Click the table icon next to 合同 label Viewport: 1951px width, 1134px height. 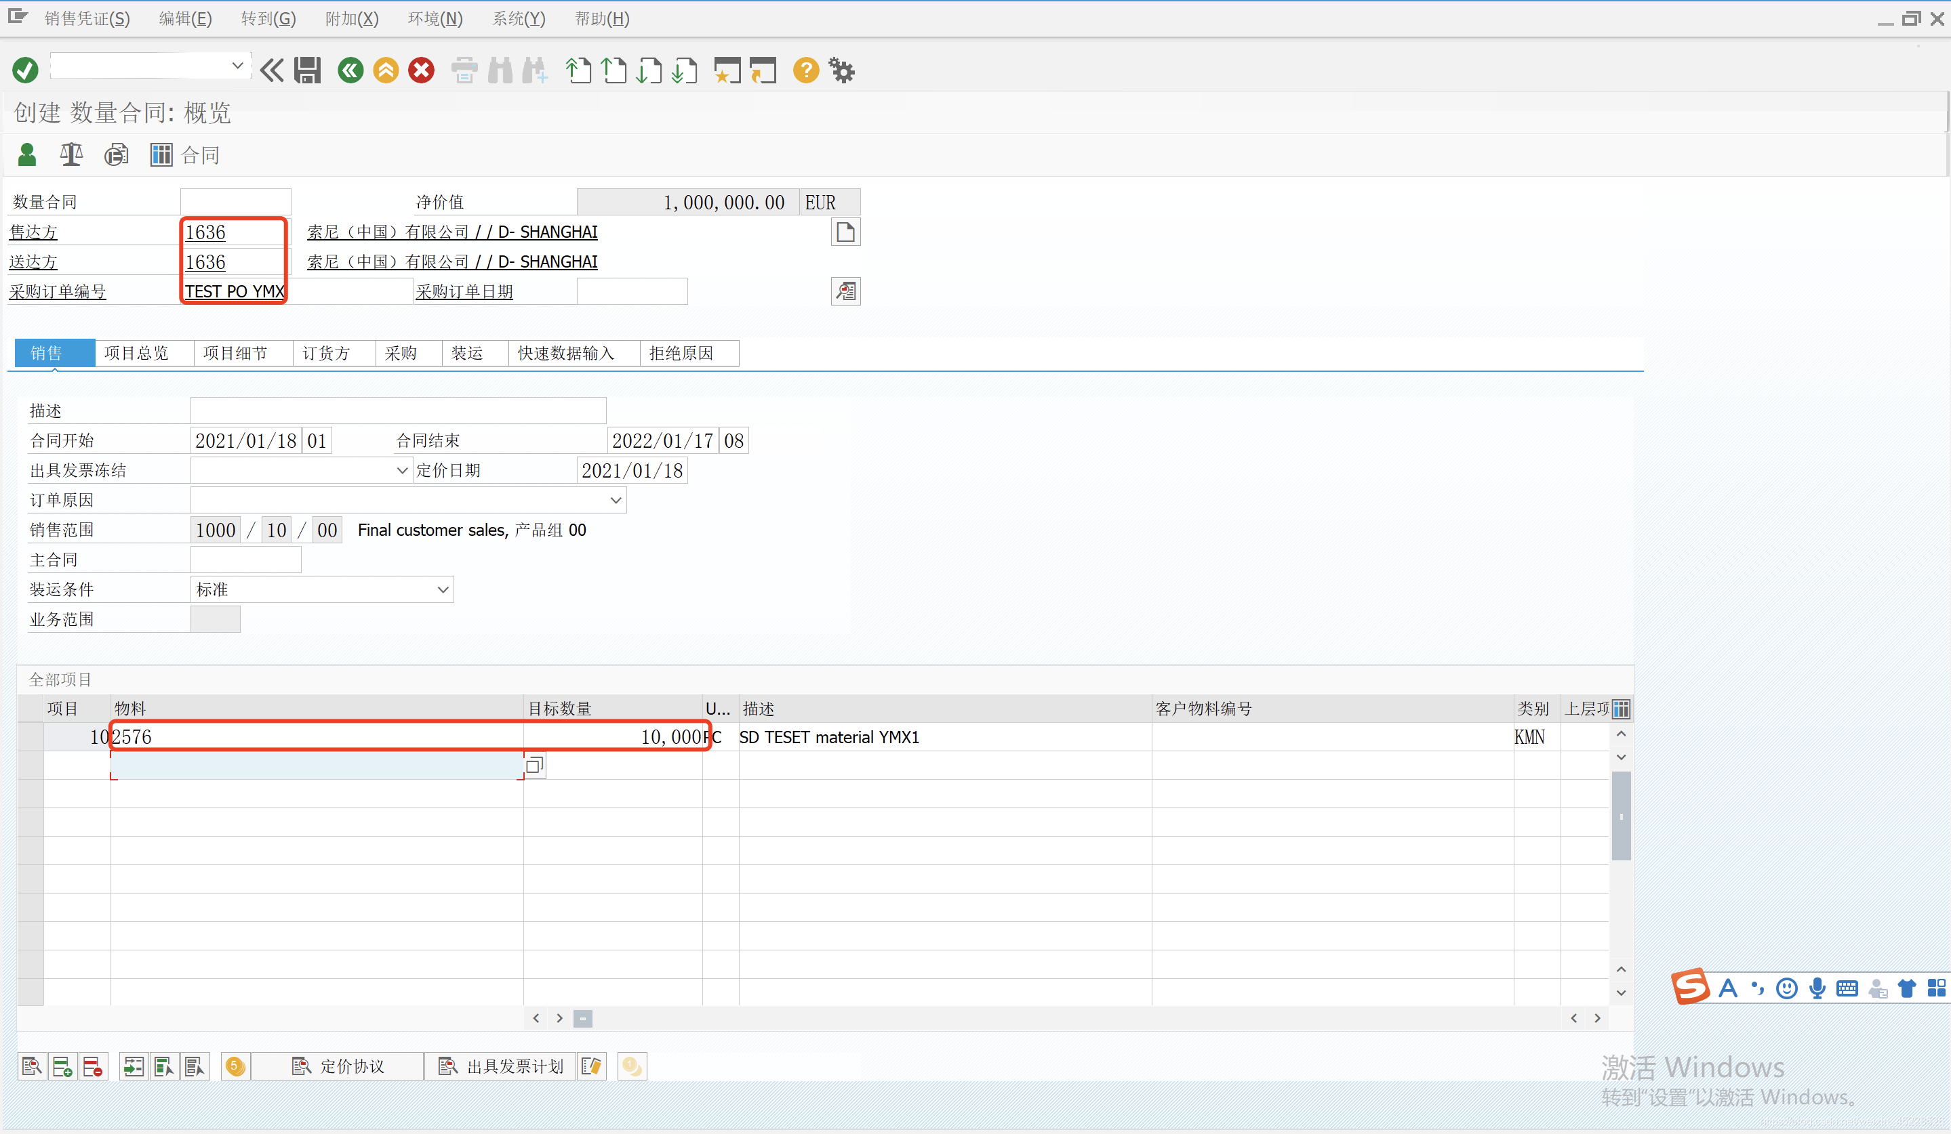pyautogui.click(x=161, y=154)
